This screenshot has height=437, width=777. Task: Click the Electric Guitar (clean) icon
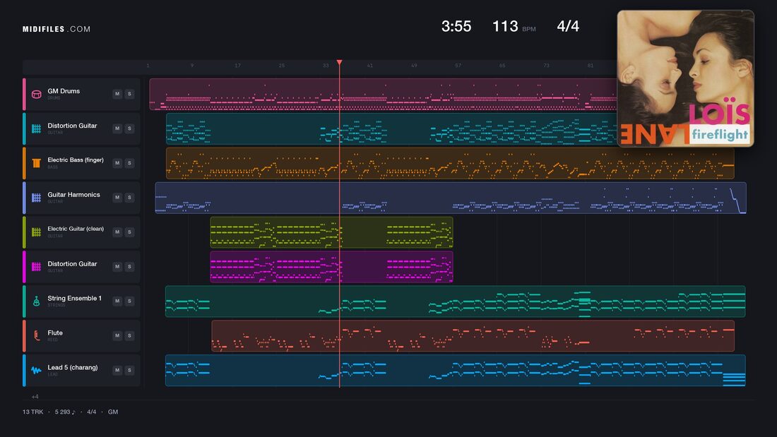(x=36, y=232)
